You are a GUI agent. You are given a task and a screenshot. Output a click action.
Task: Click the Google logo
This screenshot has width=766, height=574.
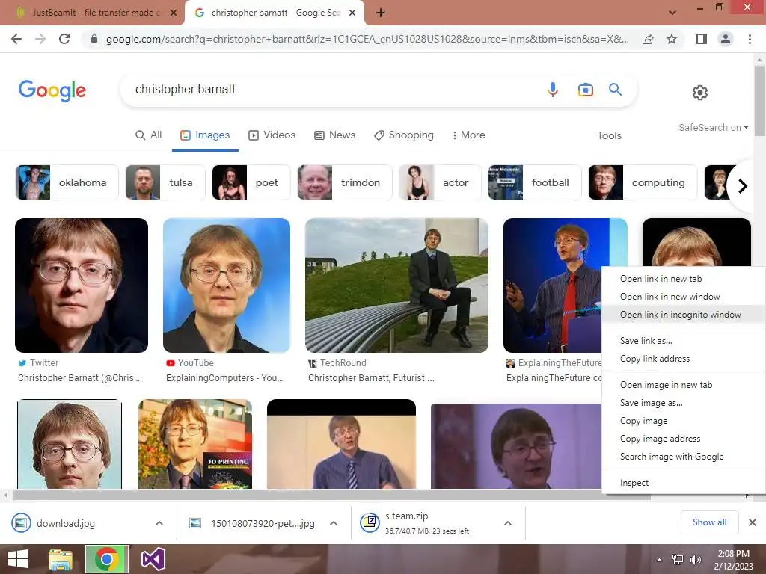(x=52, y=90)
